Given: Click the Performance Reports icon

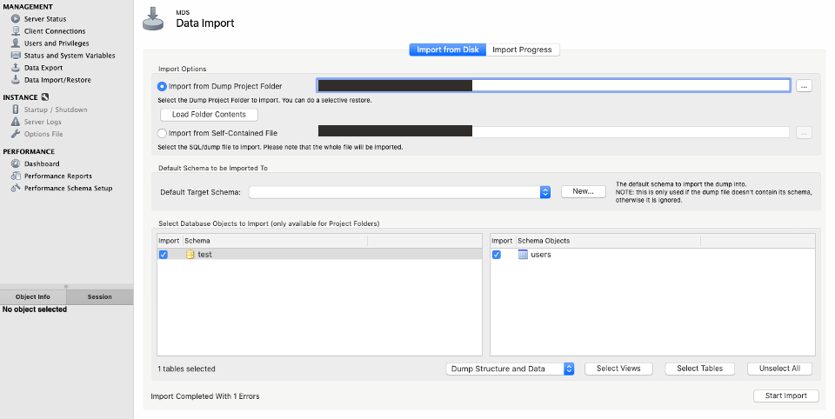Looking at the screenshot, I should (x=16, y=176).
